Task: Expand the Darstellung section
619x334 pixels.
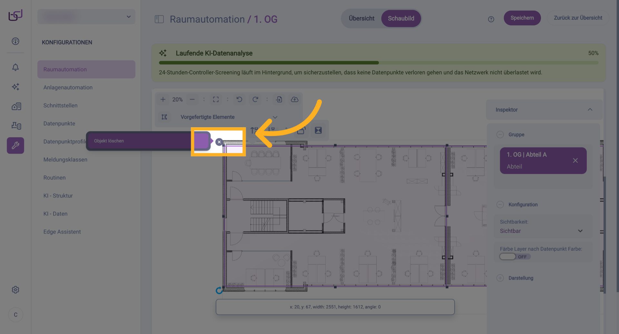Action: point(500,278)
